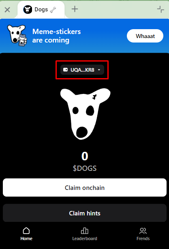Open the Frends people icon
169x249 pixels.
[143, 231]
